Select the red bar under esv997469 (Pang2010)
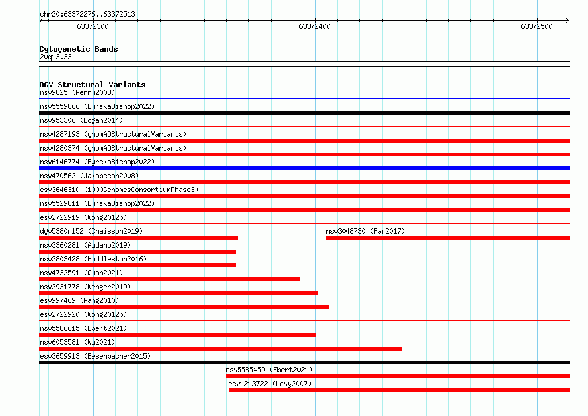Viewport: 588px width, 416px height. coord(184,307)
